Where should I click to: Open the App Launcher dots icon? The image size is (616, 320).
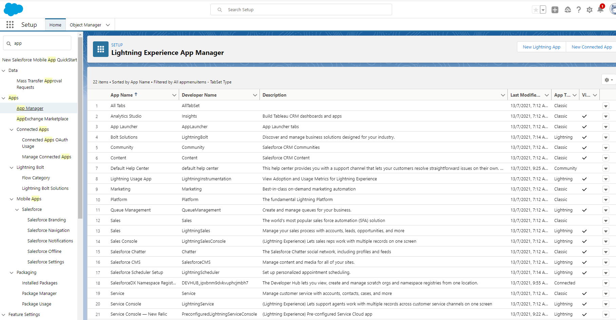(x=10, y=24)
